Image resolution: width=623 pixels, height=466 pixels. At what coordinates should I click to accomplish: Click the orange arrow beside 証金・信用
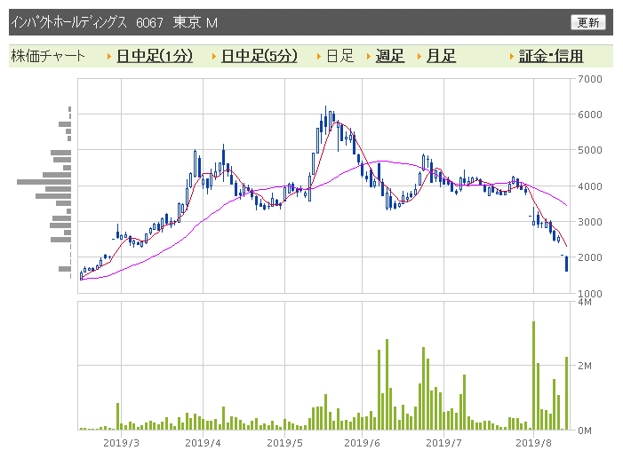tap(512, 57)
